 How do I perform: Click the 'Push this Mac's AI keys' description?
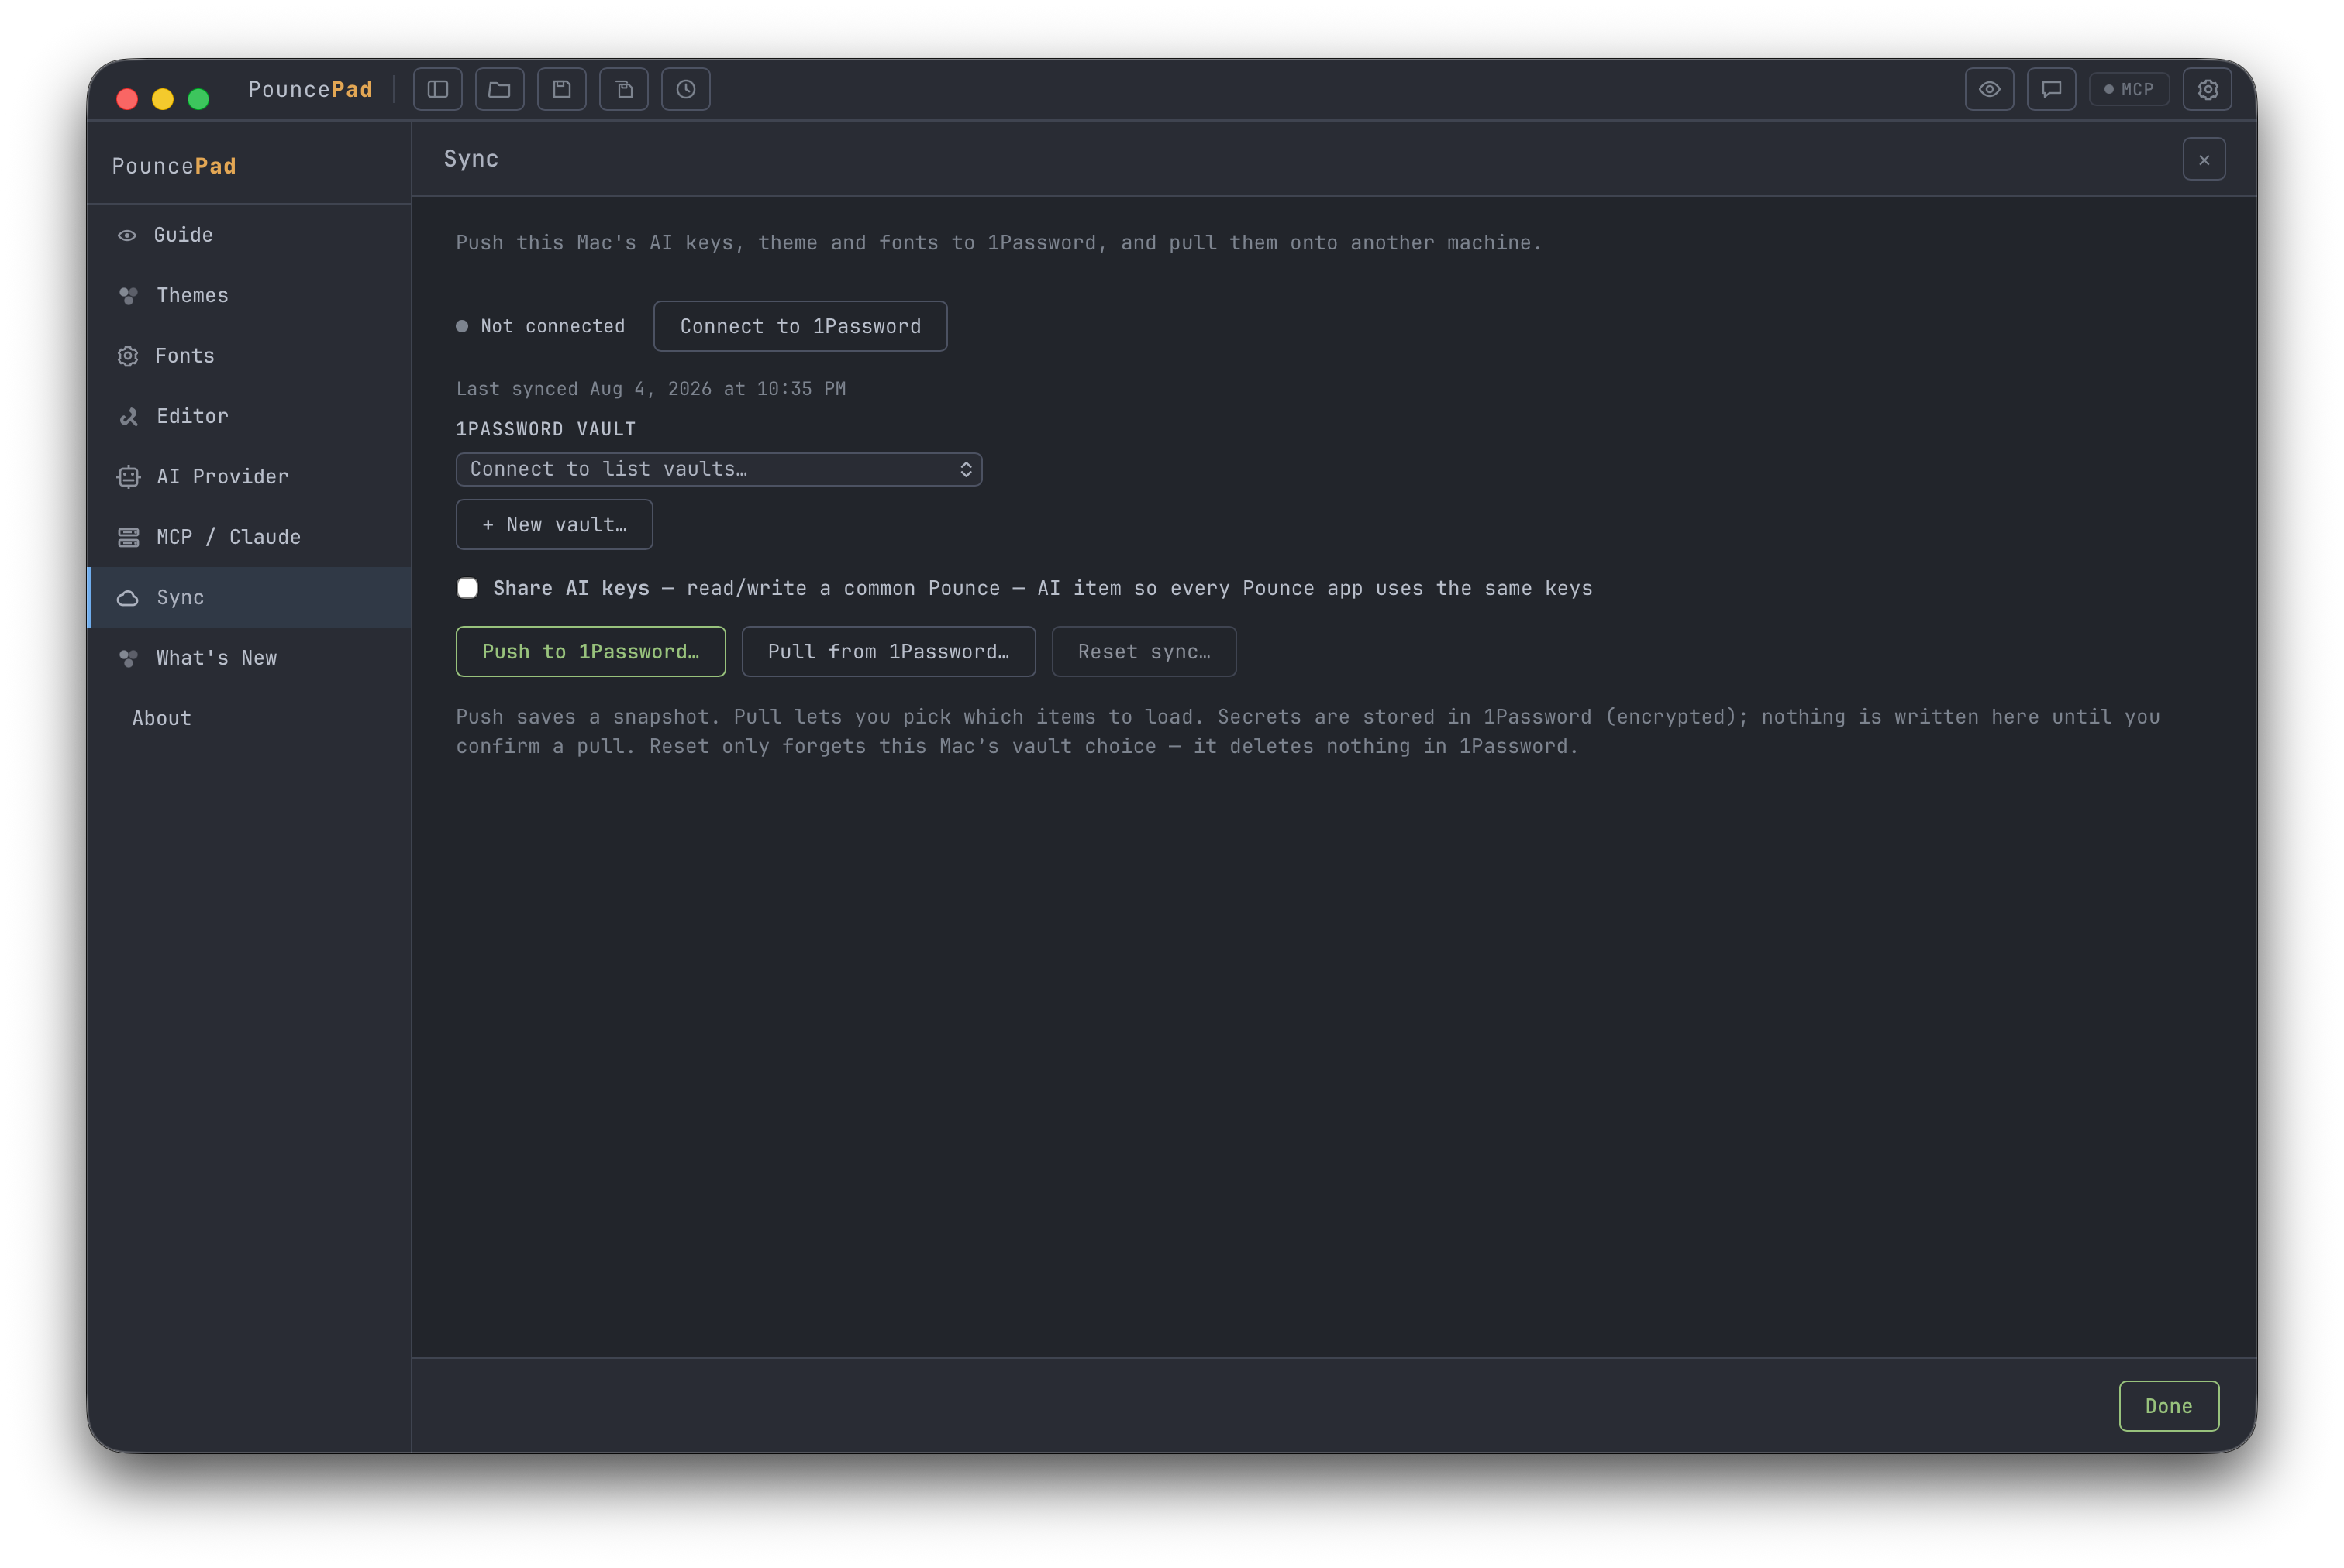click(x=998, y=243)
